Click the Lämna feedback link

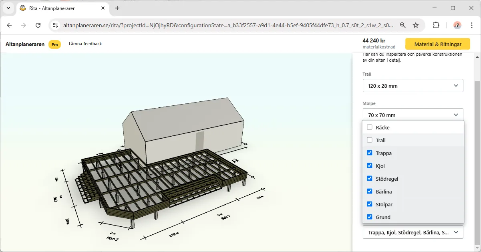coord(85,44)
